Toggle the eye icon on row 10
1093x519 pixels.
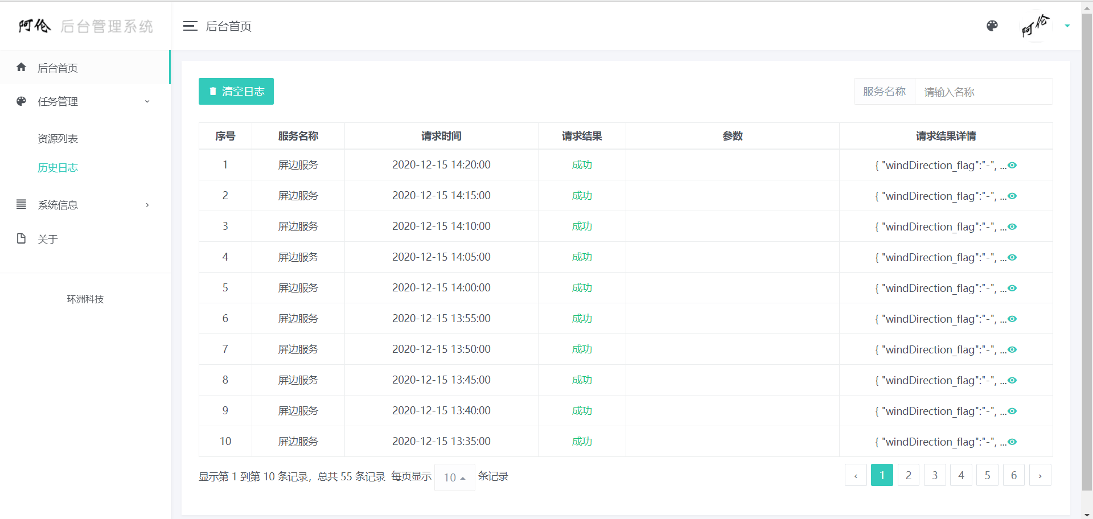(x=1012, y=442)
